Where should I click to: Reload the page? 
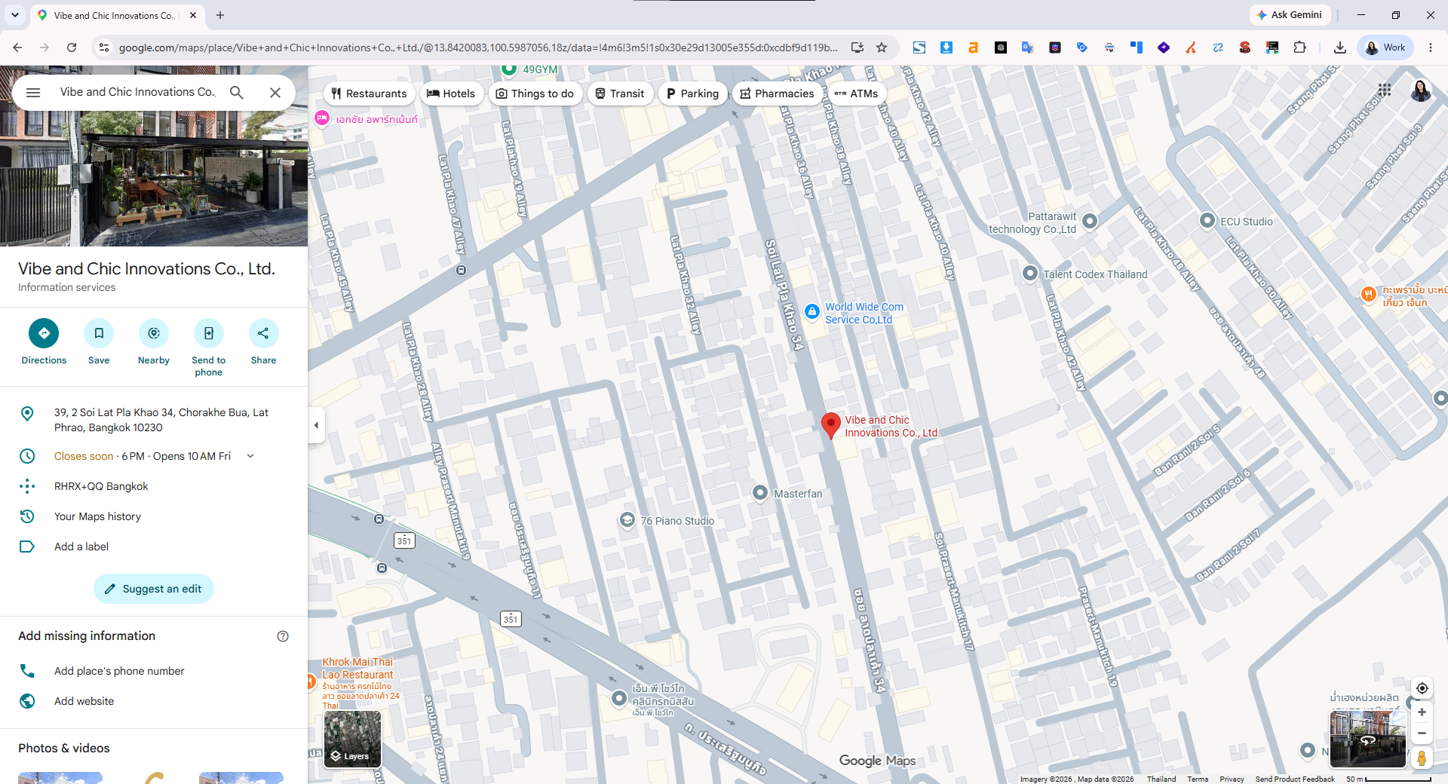click(x=72, y=47)
